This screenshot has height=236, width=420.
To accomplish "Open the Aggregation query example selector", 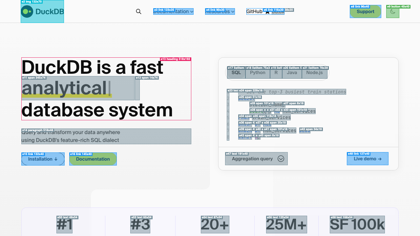I will (x=256, y=159).
